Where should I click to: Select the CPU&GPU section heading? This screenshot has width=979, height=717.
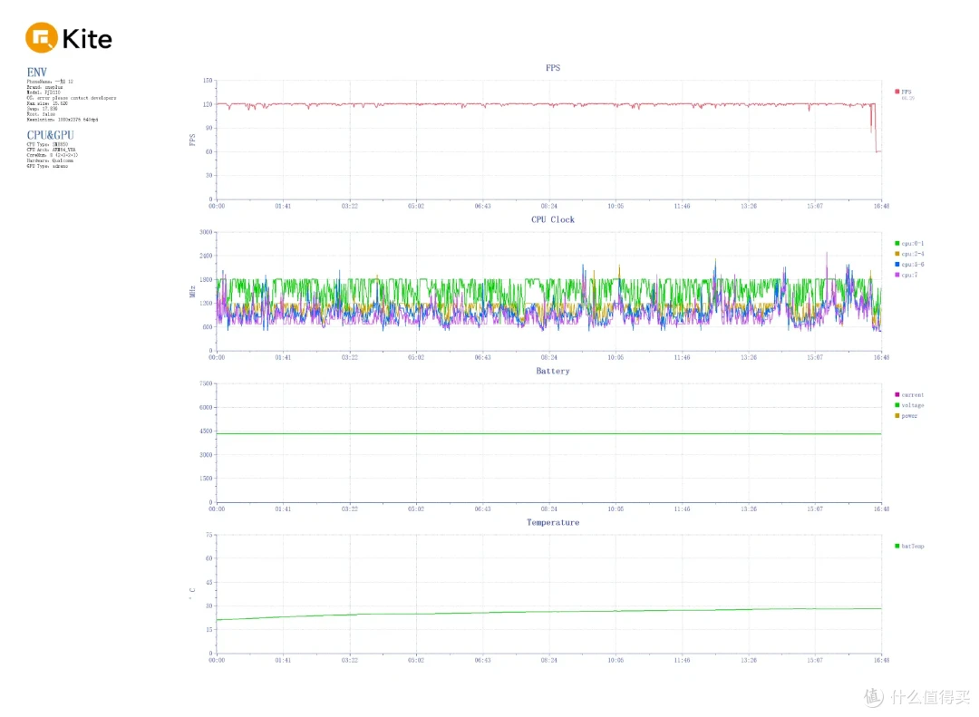pyautogui.click(x=51, y=135)
